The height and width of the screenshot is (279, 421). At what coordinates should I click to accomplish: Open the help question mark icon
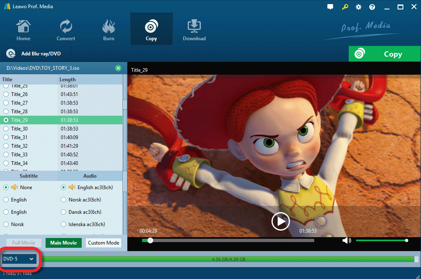click(x=372, y=7)
